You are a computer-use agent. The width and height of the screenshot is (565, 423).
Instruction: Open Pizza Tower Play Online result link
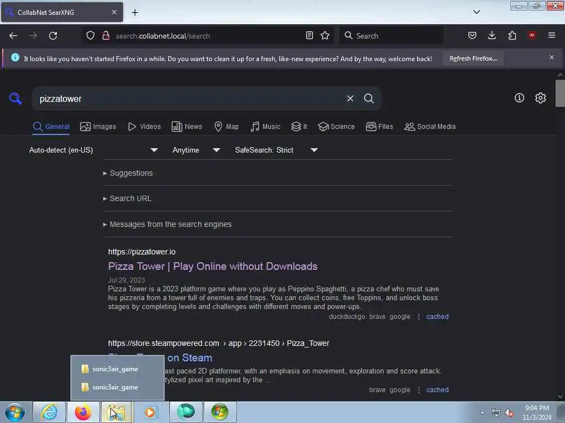point(212,266)
